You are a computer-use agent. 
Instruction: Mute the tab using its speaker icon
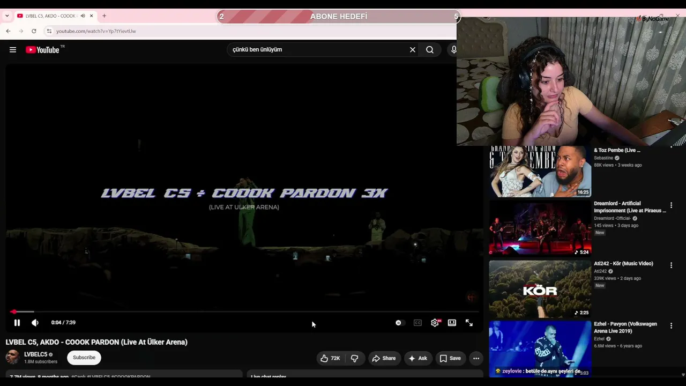click(x=83, y=16)
